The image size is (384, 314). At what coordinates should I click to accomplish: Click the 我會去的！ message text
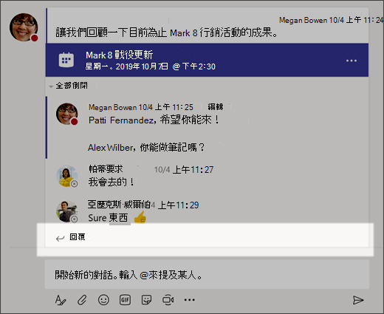click(112, 182)
